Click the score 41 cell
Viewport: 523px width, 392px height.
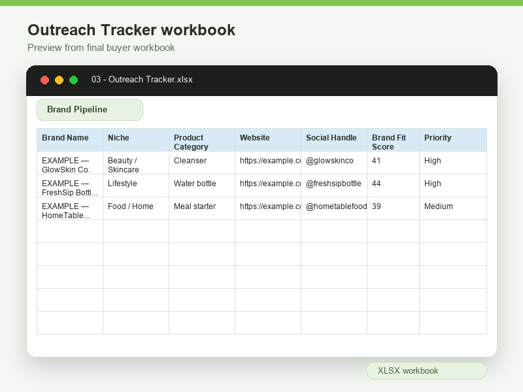click(x=393, y=163)
